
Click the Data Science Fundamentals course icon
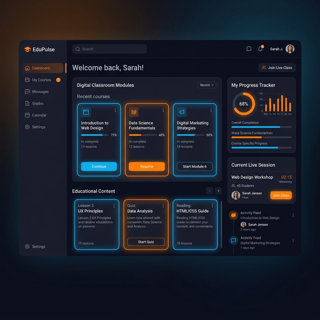click(134, 112)
